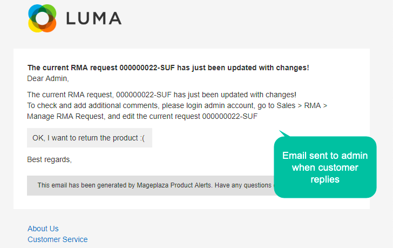This screenshot has width=393, height=248.
Task: Click the customer comment box about returning product
Action: 90,138
